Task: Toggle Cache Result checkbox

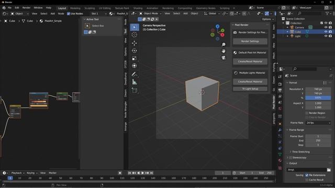Action: pyautogui.click(x=307, y=180)
